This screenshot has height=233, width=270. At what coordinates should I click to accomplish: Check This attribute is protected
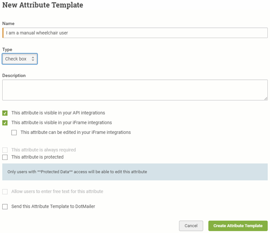click(5, 157)
